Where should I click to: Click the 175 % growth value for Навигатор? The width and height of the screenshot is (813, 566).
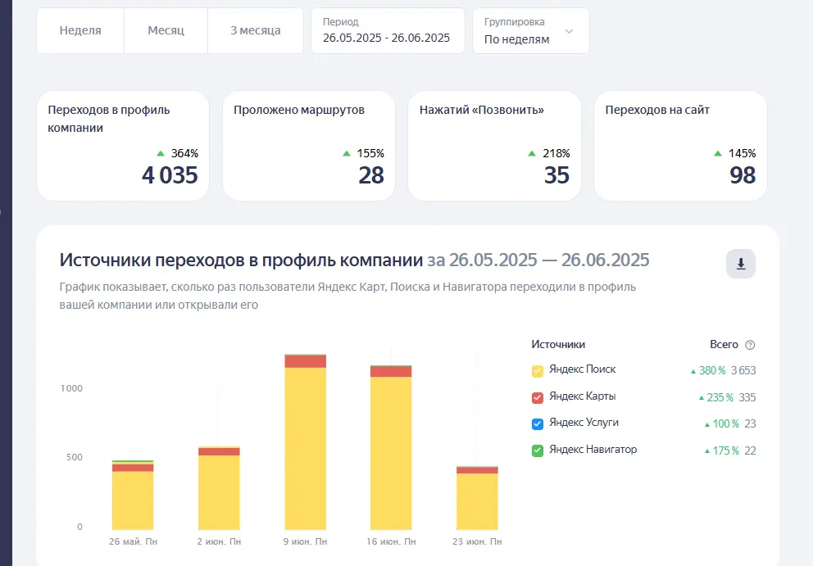click(725, 451)
